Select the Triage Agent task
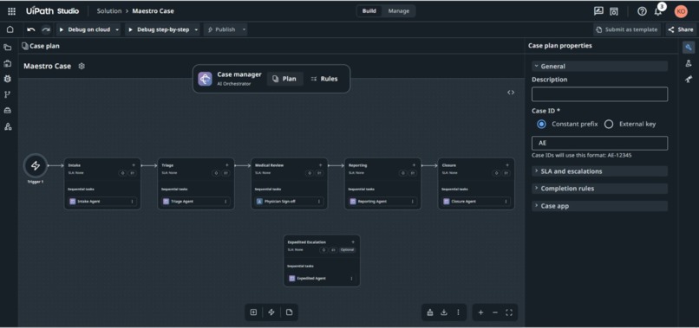Viewport: 699px width, 328px height. 196,202
